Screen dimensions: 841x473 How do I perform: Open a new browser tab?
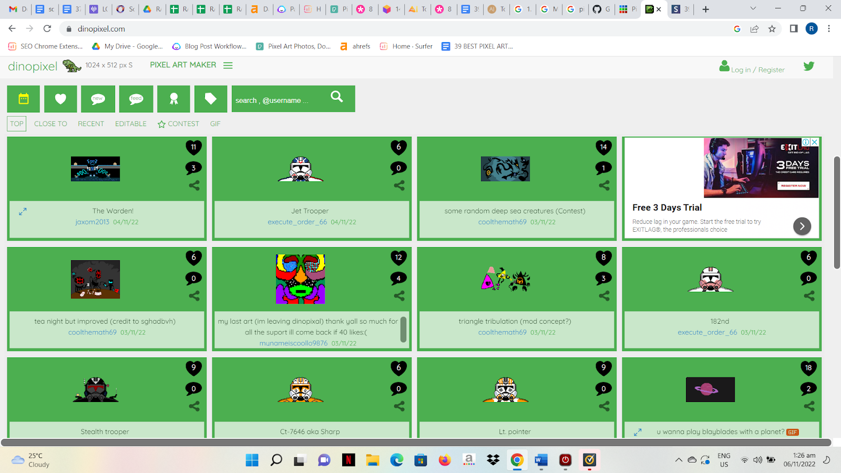705,9
